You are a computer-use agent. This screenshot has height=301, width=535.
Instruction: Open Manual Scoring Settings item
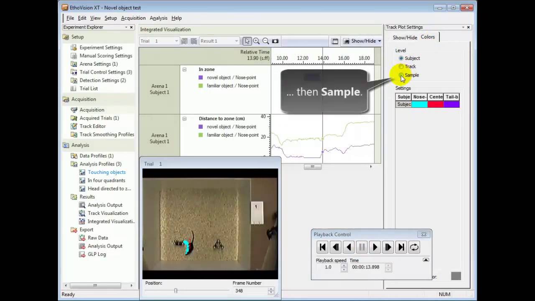106,56
